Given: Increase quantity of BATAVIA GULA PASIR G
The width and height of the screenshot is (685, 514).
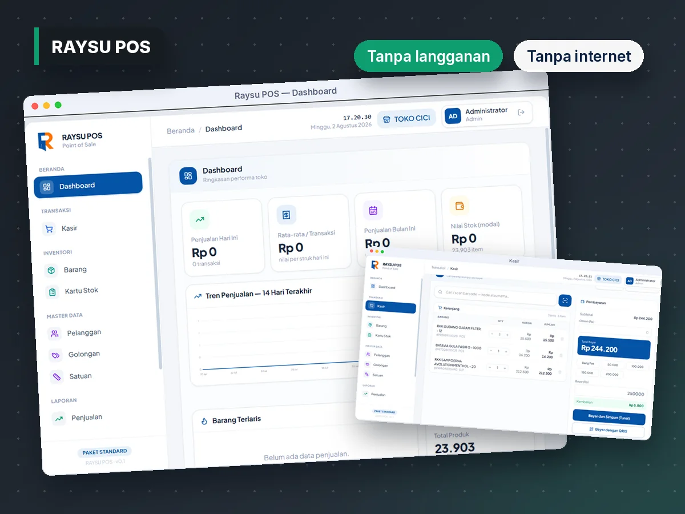Looking at the screenshot, I should coord(506,351).
